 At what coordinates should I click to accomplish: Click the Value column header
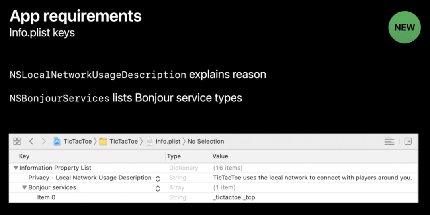pyautogui.click(x=221, y=156)
